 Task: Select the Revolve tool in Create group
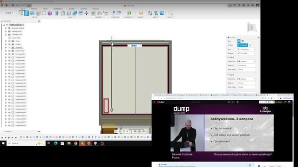pos(32,13)
